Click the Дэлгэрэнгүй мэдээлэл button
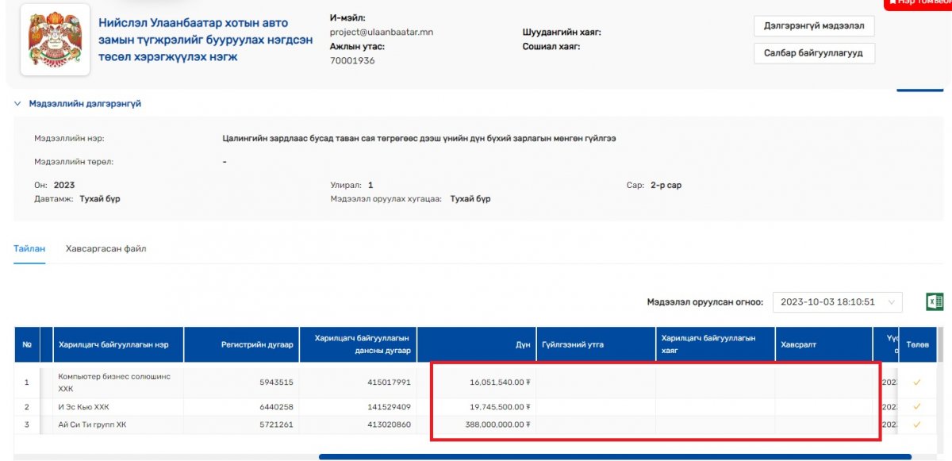 coord(813,26)
